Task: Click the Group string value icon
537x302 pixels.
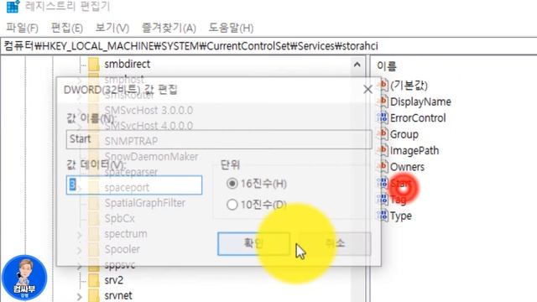Action: point(383,134)
